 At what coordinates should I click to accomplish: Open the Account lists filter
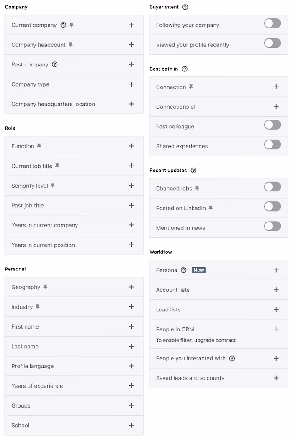click(x=218, y=290)
